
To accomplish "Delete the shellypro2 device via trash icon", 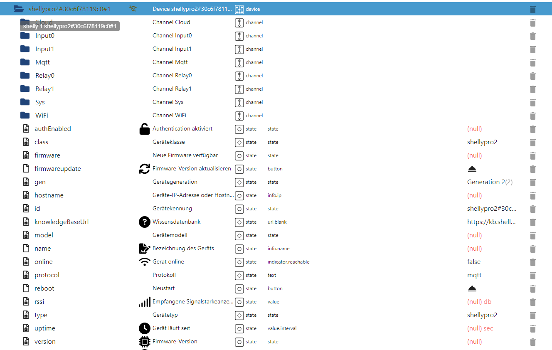I will pos(533,9).
